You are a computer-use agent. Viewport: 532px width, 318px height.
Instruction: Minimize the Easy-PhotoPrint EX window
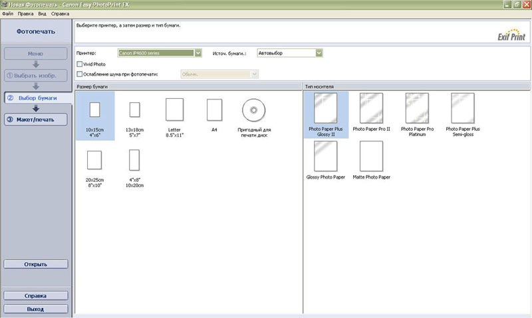click(507, 5)
